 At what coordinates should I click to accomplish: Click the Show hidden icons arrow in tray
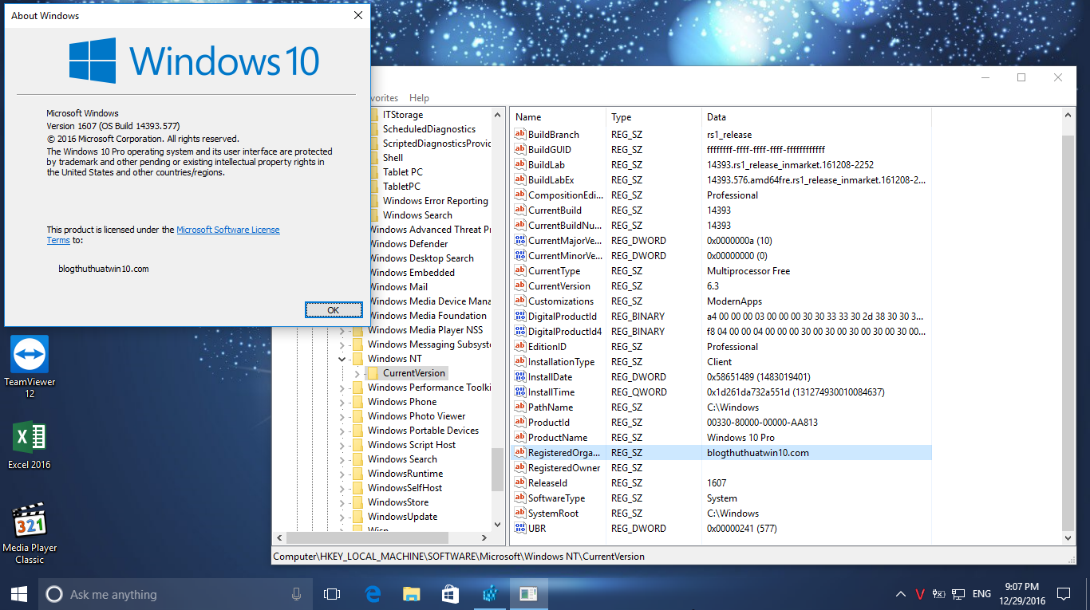(900, 593)
